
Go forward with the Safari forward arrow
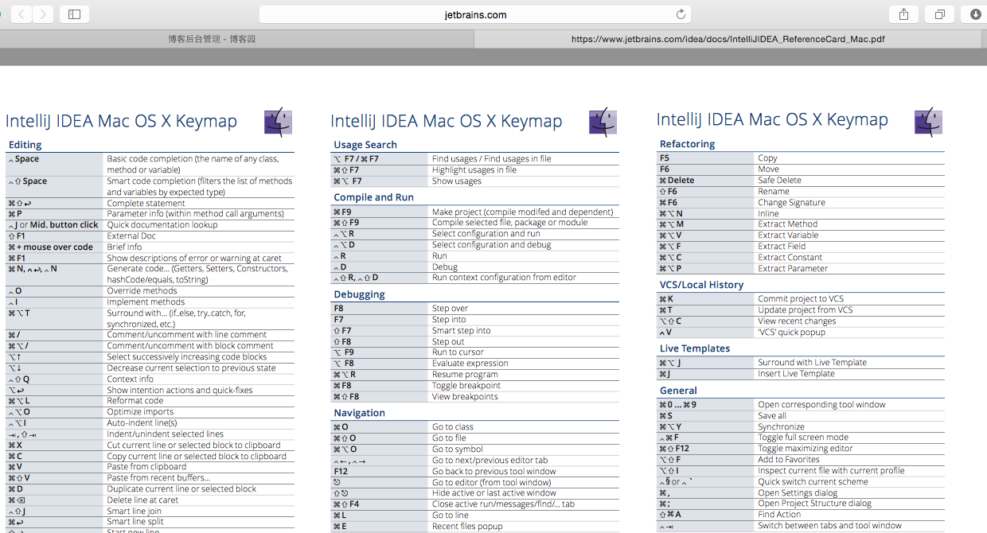tap(43, 14)
